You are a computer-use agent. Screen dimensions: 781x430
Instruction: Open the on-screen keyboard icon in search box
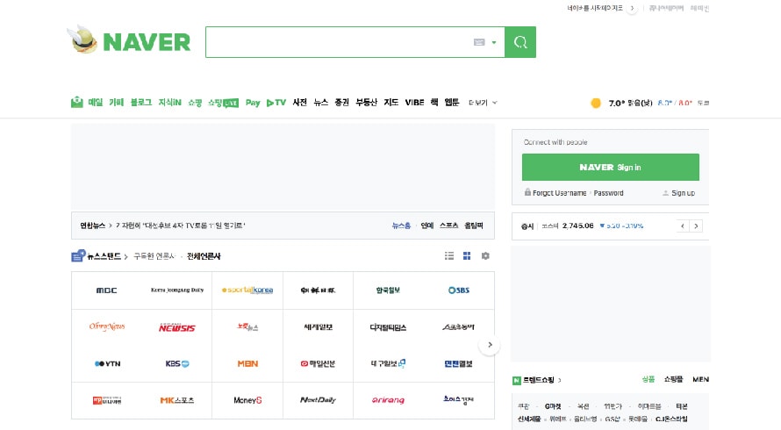click(479, 42)
